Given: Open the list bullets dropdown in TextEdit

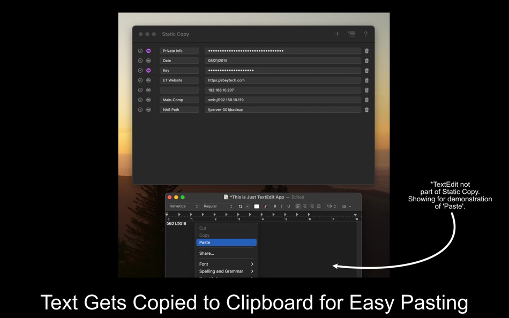Looking at the screenshot, I should pyautogui.click(x=346, y=206).
